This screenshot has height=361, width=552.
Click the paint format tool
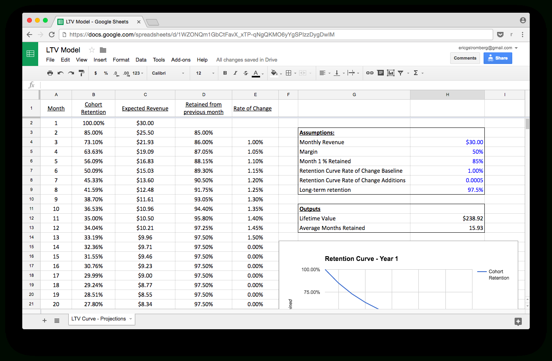tap(82, 73)
